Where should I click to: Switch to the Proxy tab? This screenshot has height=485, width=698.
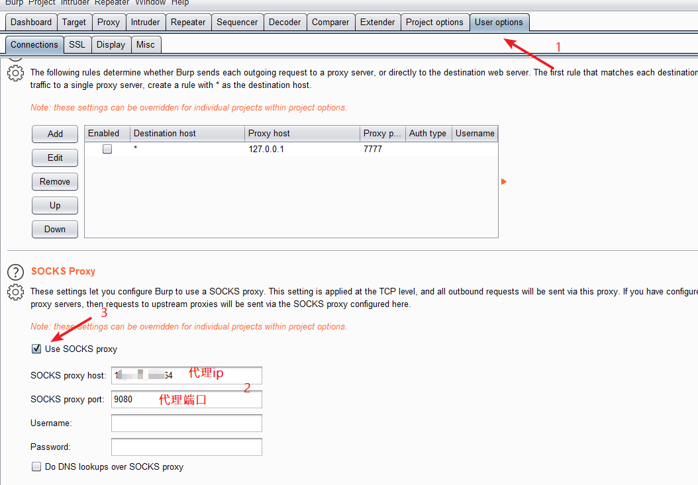(x=109, y=22)
